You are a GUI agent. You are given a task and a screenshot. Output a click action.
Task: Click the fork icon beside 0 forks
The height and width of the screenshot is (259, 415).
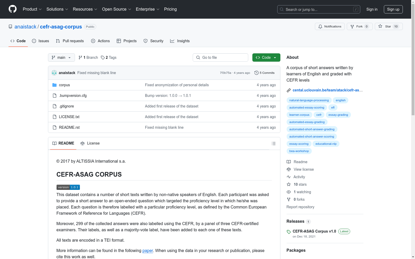pyautogui.click(x=289, y=199)
